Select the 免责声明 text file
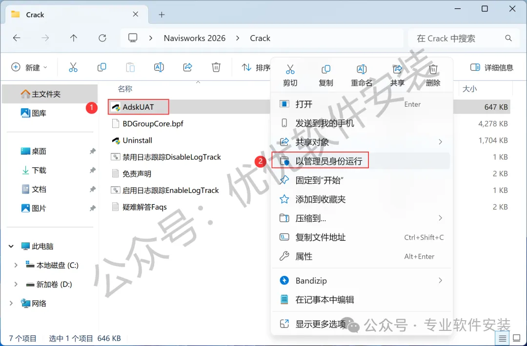 (137, 174)
